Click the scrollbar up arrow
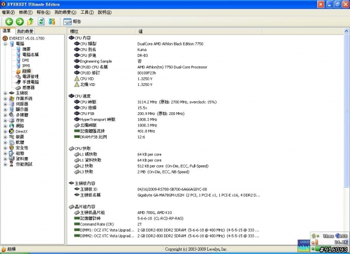Viewport: 350px width, 254px height. point(346,31)
